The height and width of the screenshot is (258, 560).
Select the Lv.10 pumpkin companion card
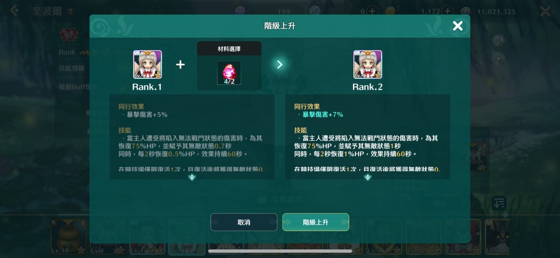click(x=69, y=237)
